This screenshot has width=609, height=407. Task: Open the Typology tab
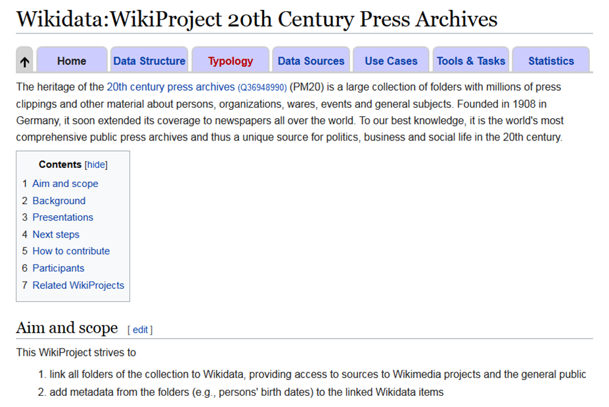click(231, 61)
